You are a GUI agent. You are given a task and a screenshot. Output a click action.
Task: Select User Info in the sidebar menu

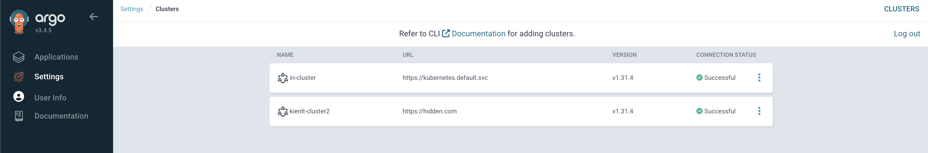click(50, 98)
